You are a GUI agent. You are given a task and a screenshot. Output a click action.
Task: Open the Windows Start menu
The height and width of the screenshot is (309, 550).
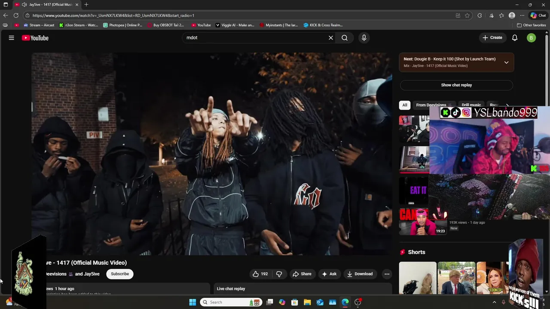192,302
